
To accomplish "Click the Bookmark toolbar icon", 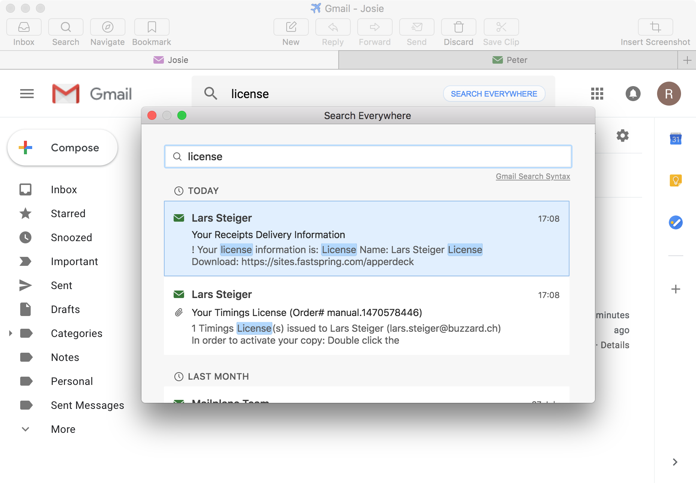I will [152, 27].
